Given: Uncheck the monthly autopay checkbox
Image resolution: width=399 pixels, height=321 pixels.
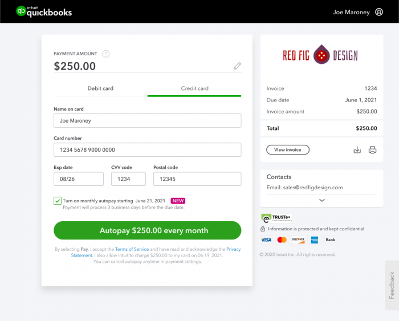Looking at the screenshot, I should point(58,201).
